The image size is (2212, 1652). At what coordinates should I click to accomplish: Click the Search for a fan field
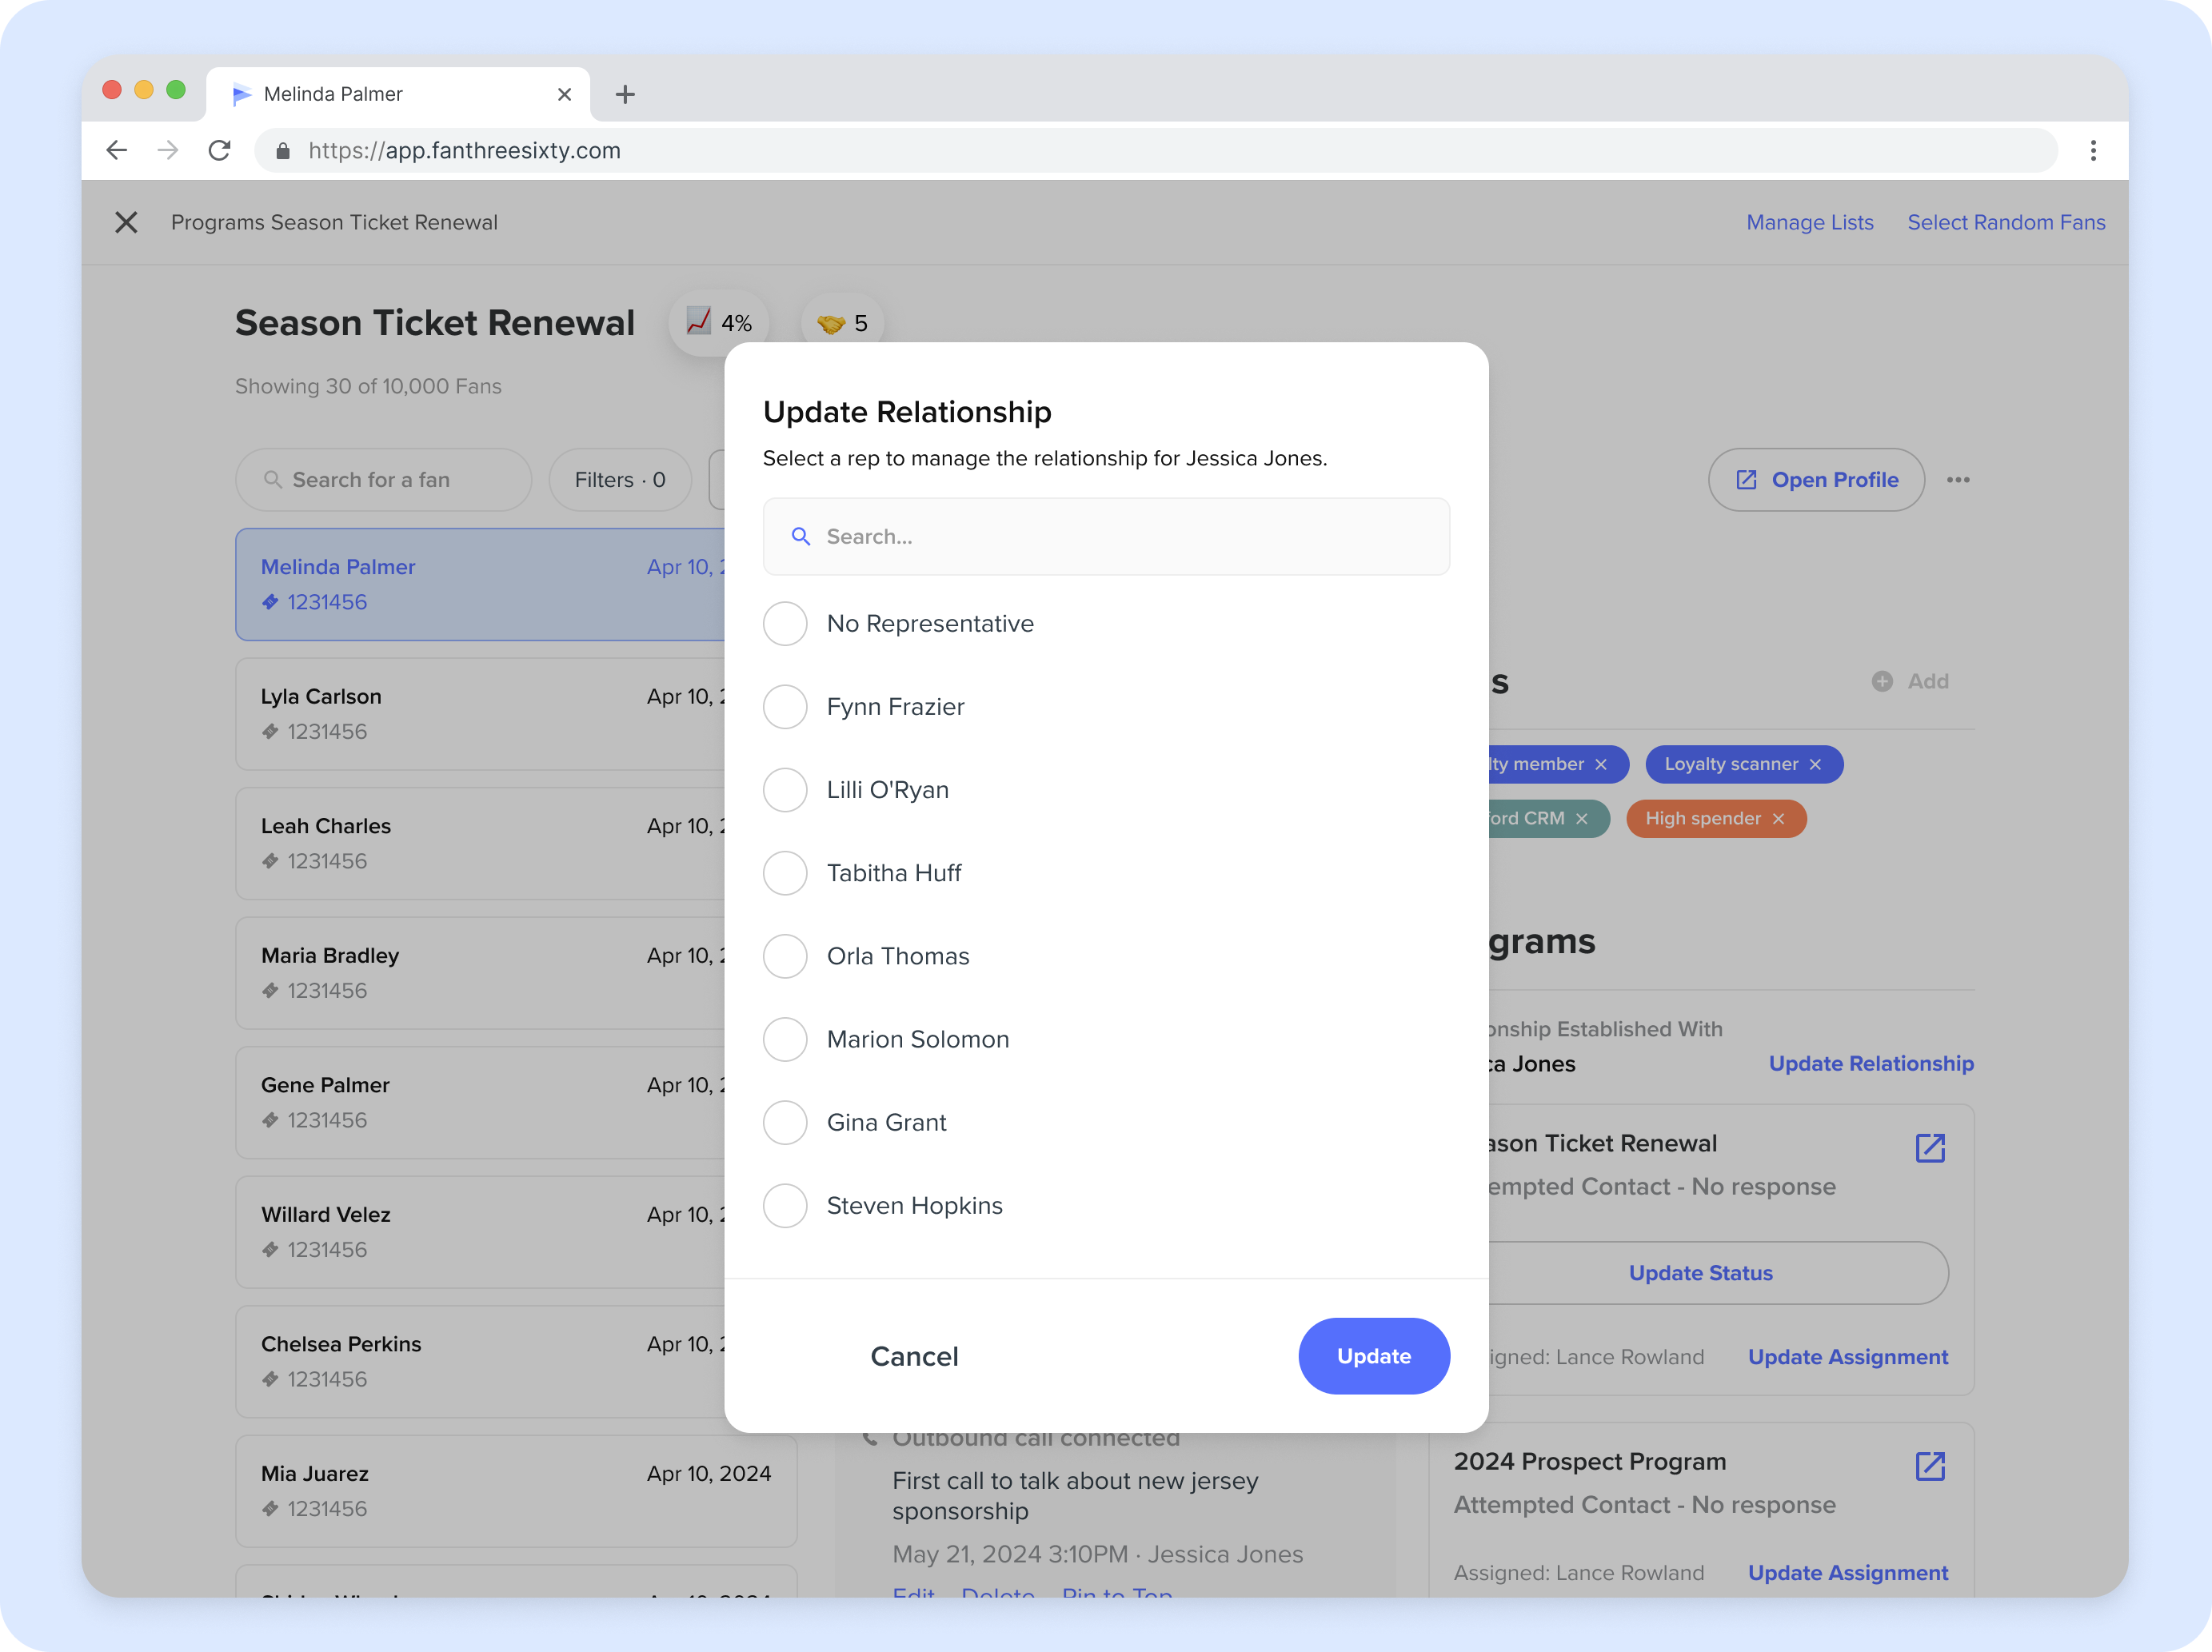[383, 480]
